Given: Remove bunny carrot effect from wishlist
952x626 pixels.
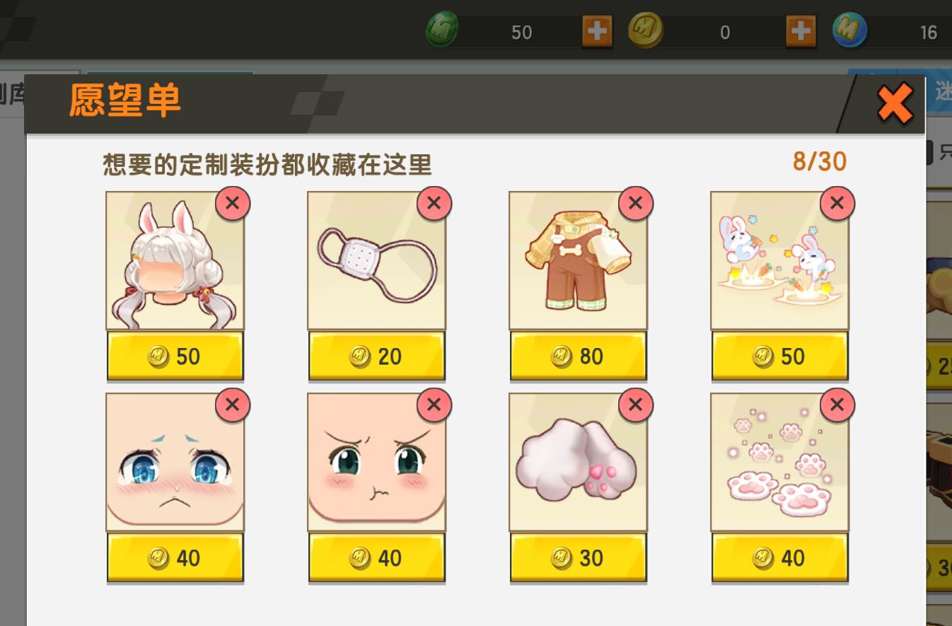Looking at the screenshot, I should pos(837,204).
